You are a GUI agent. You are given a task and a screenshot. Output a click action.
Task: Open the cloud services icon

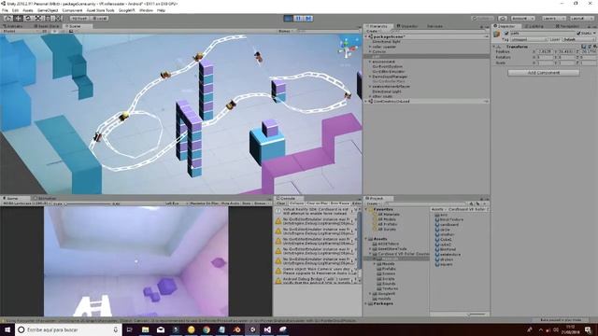pyautogui.click(x=503, y=19)
